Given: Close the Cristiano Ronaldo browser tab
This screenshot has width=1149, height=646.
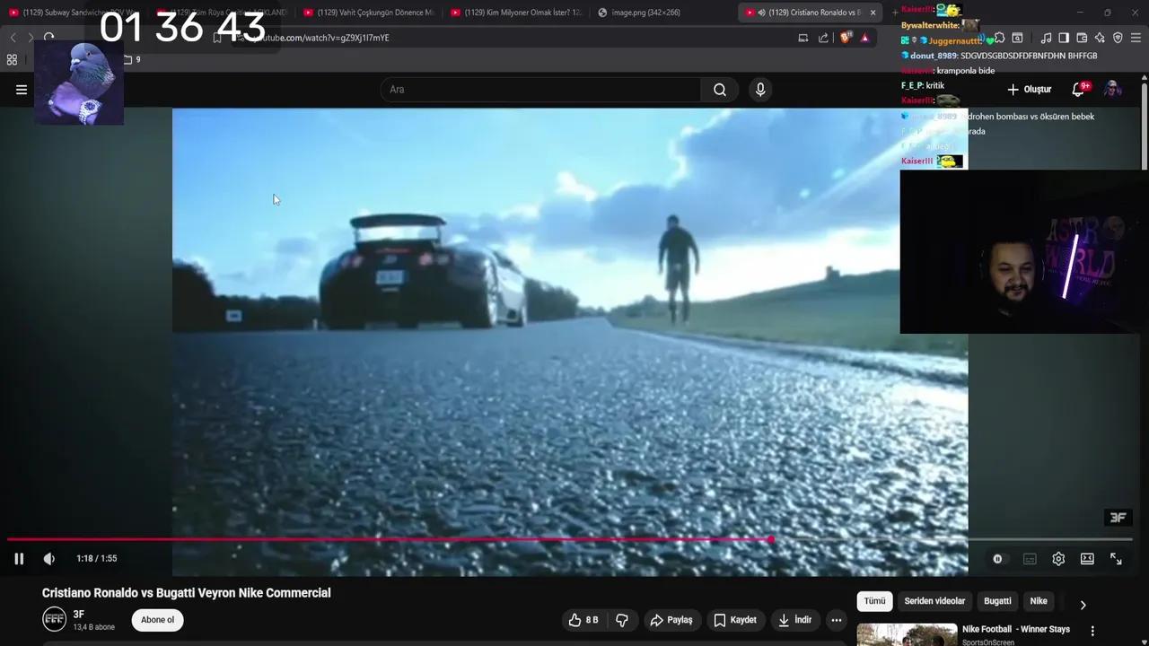Looking at the screenshot, I should [x=873, y=13].
